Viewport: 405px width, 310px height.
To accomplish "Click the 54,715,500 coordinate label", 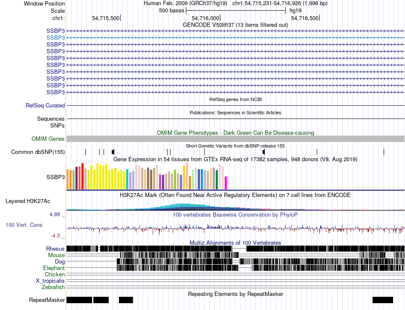I will [106, 18].
